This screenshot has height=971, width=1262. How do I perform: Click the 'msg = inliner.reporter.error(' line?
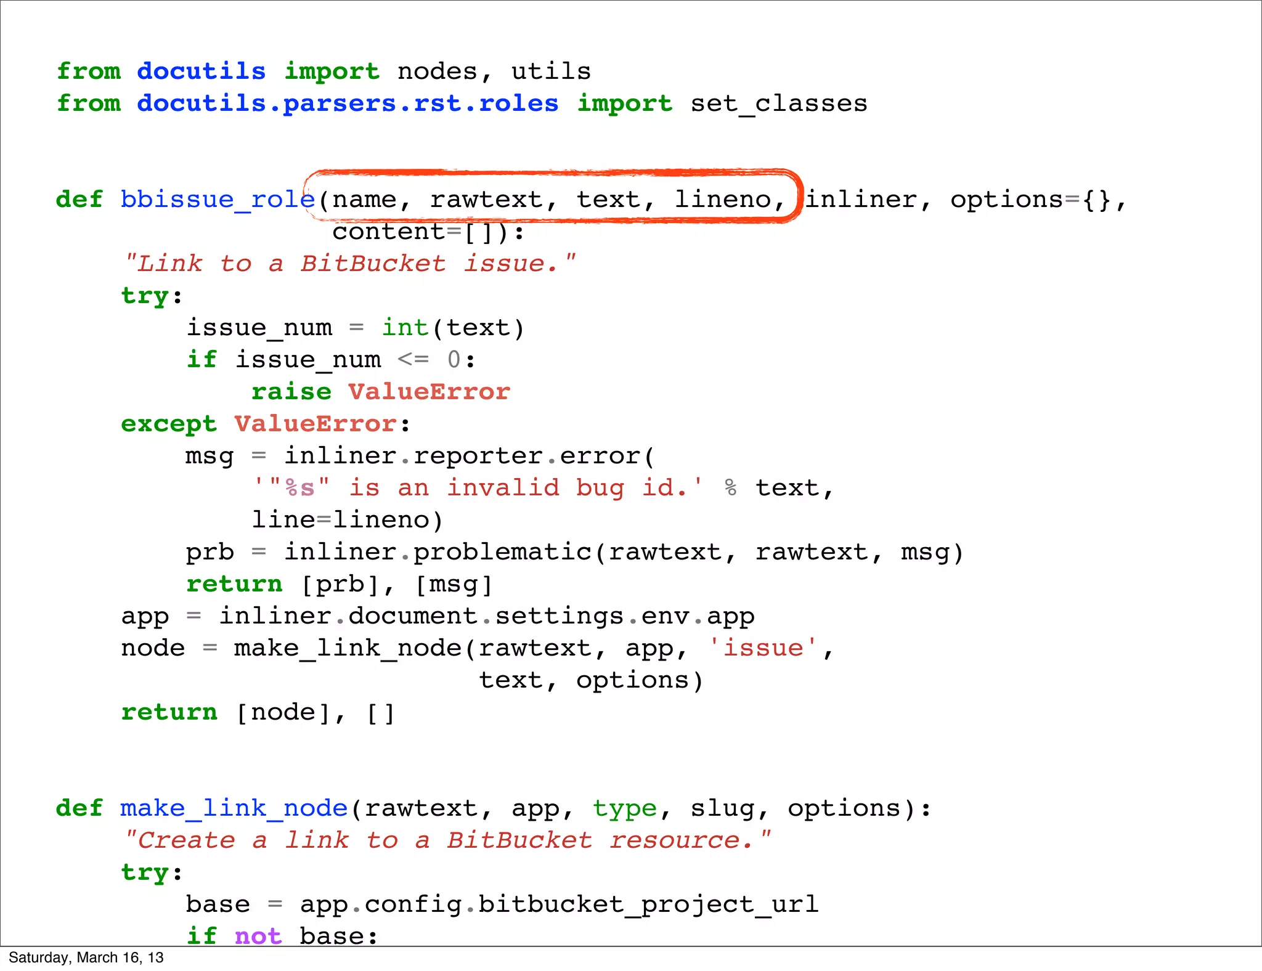tap(420, 456)
